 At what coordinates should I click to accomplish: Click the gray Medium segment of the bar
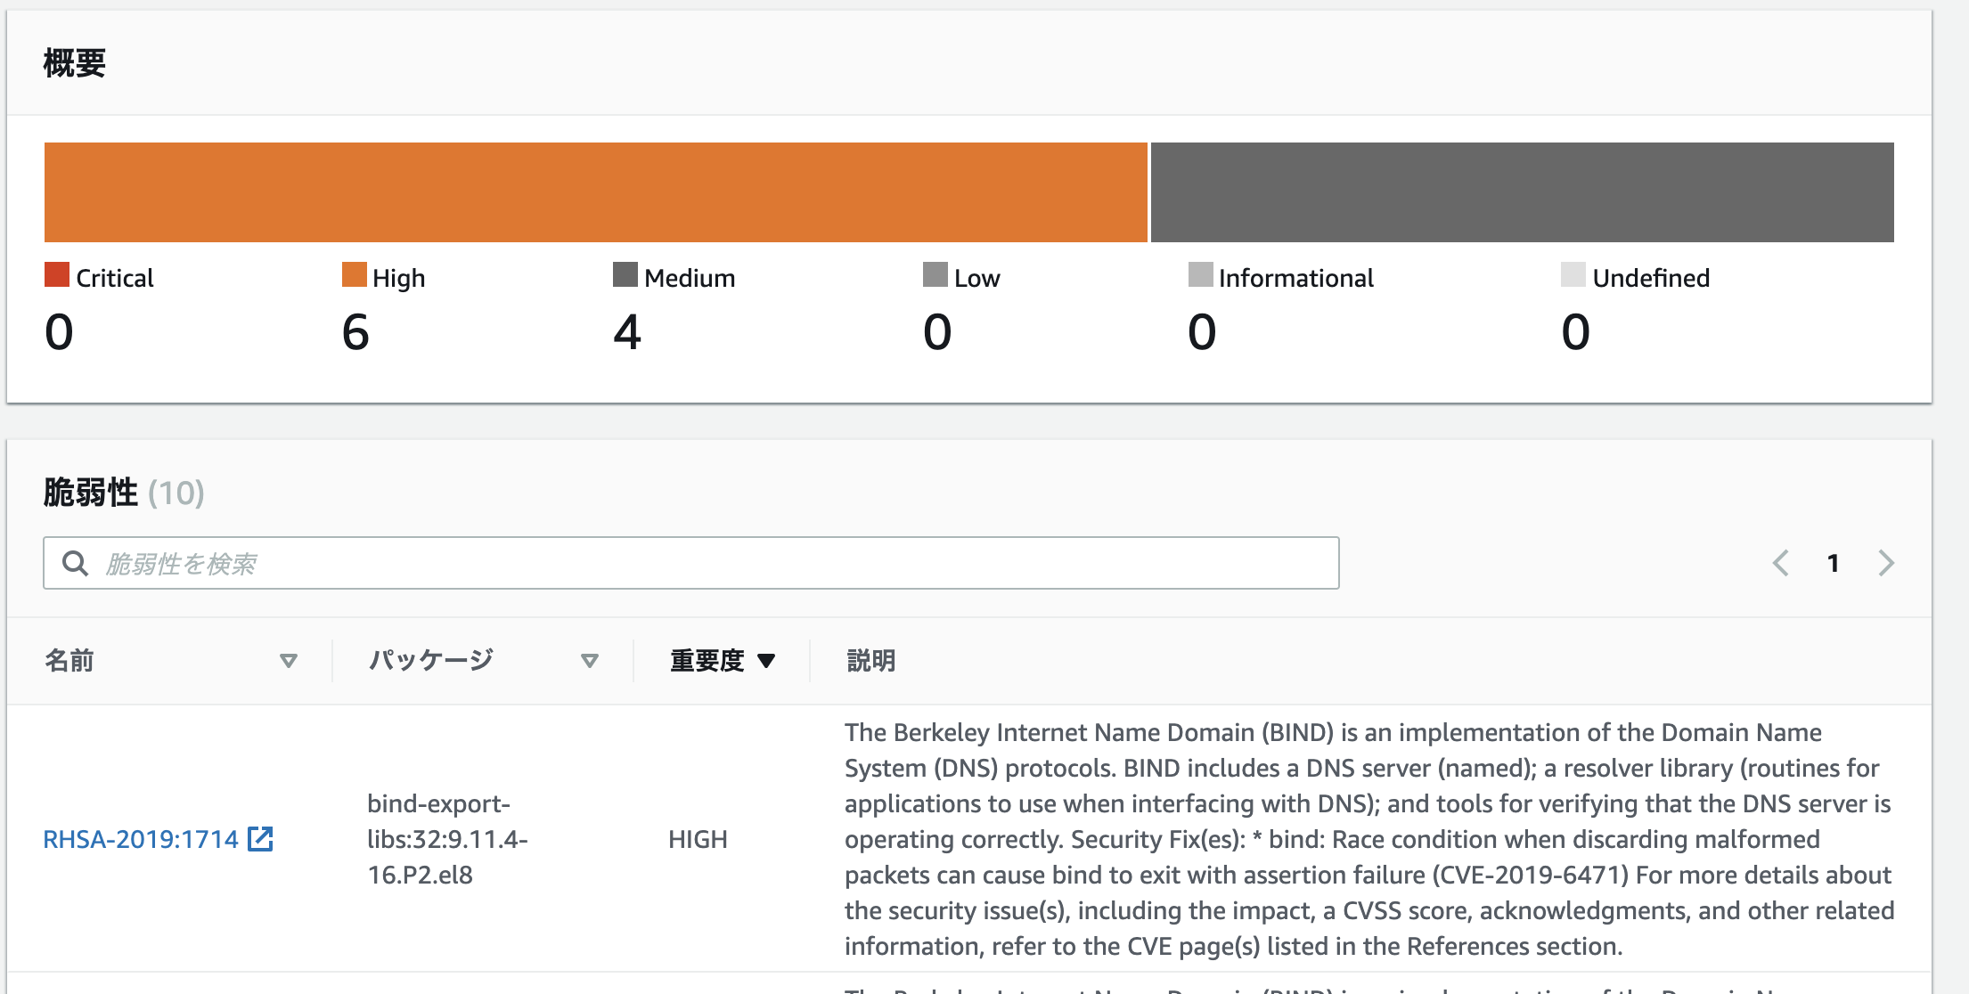click(1522, 192)
